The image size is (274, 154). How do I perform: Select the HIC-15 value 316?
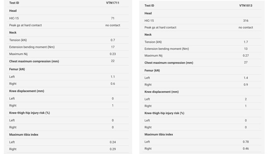pos(246,21)
